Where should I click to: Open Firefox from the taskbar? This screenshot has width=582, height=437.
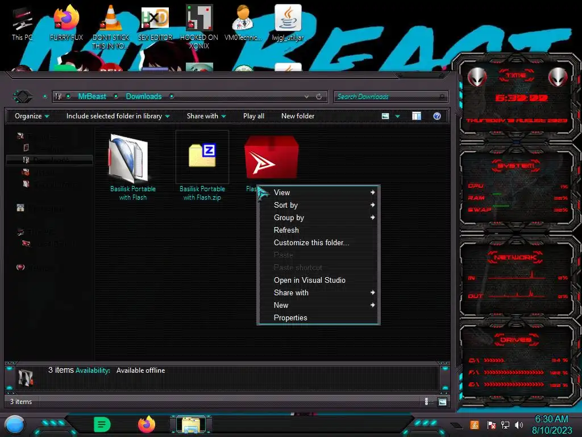click(x=147, y=424)
